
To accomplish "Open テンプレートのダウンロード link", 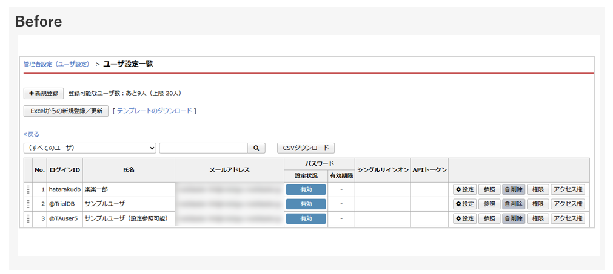I will pyautogui.click(x=155, y=111).
